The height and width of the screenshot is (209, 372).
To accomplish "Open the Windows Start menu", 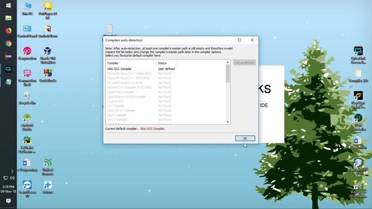I will [8, 5].
